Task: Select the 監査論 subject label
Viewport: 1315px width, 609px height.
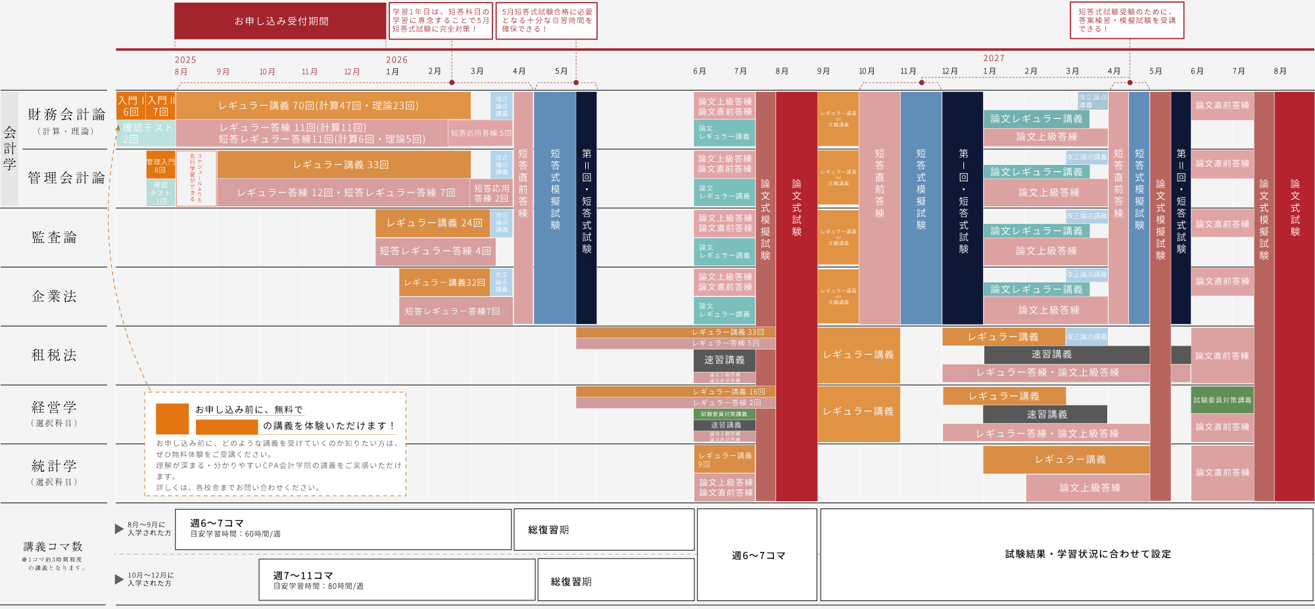Action: pyautogui.click(x=54, y=238)
